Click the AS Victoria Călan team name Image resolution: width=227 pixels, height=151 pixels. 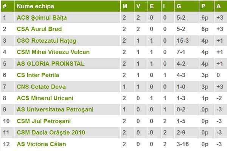point(41,144)
